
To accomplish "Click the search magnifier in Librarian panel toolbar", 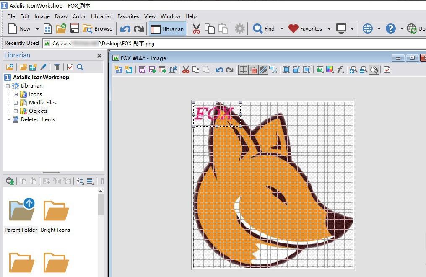I will (80, 67).
